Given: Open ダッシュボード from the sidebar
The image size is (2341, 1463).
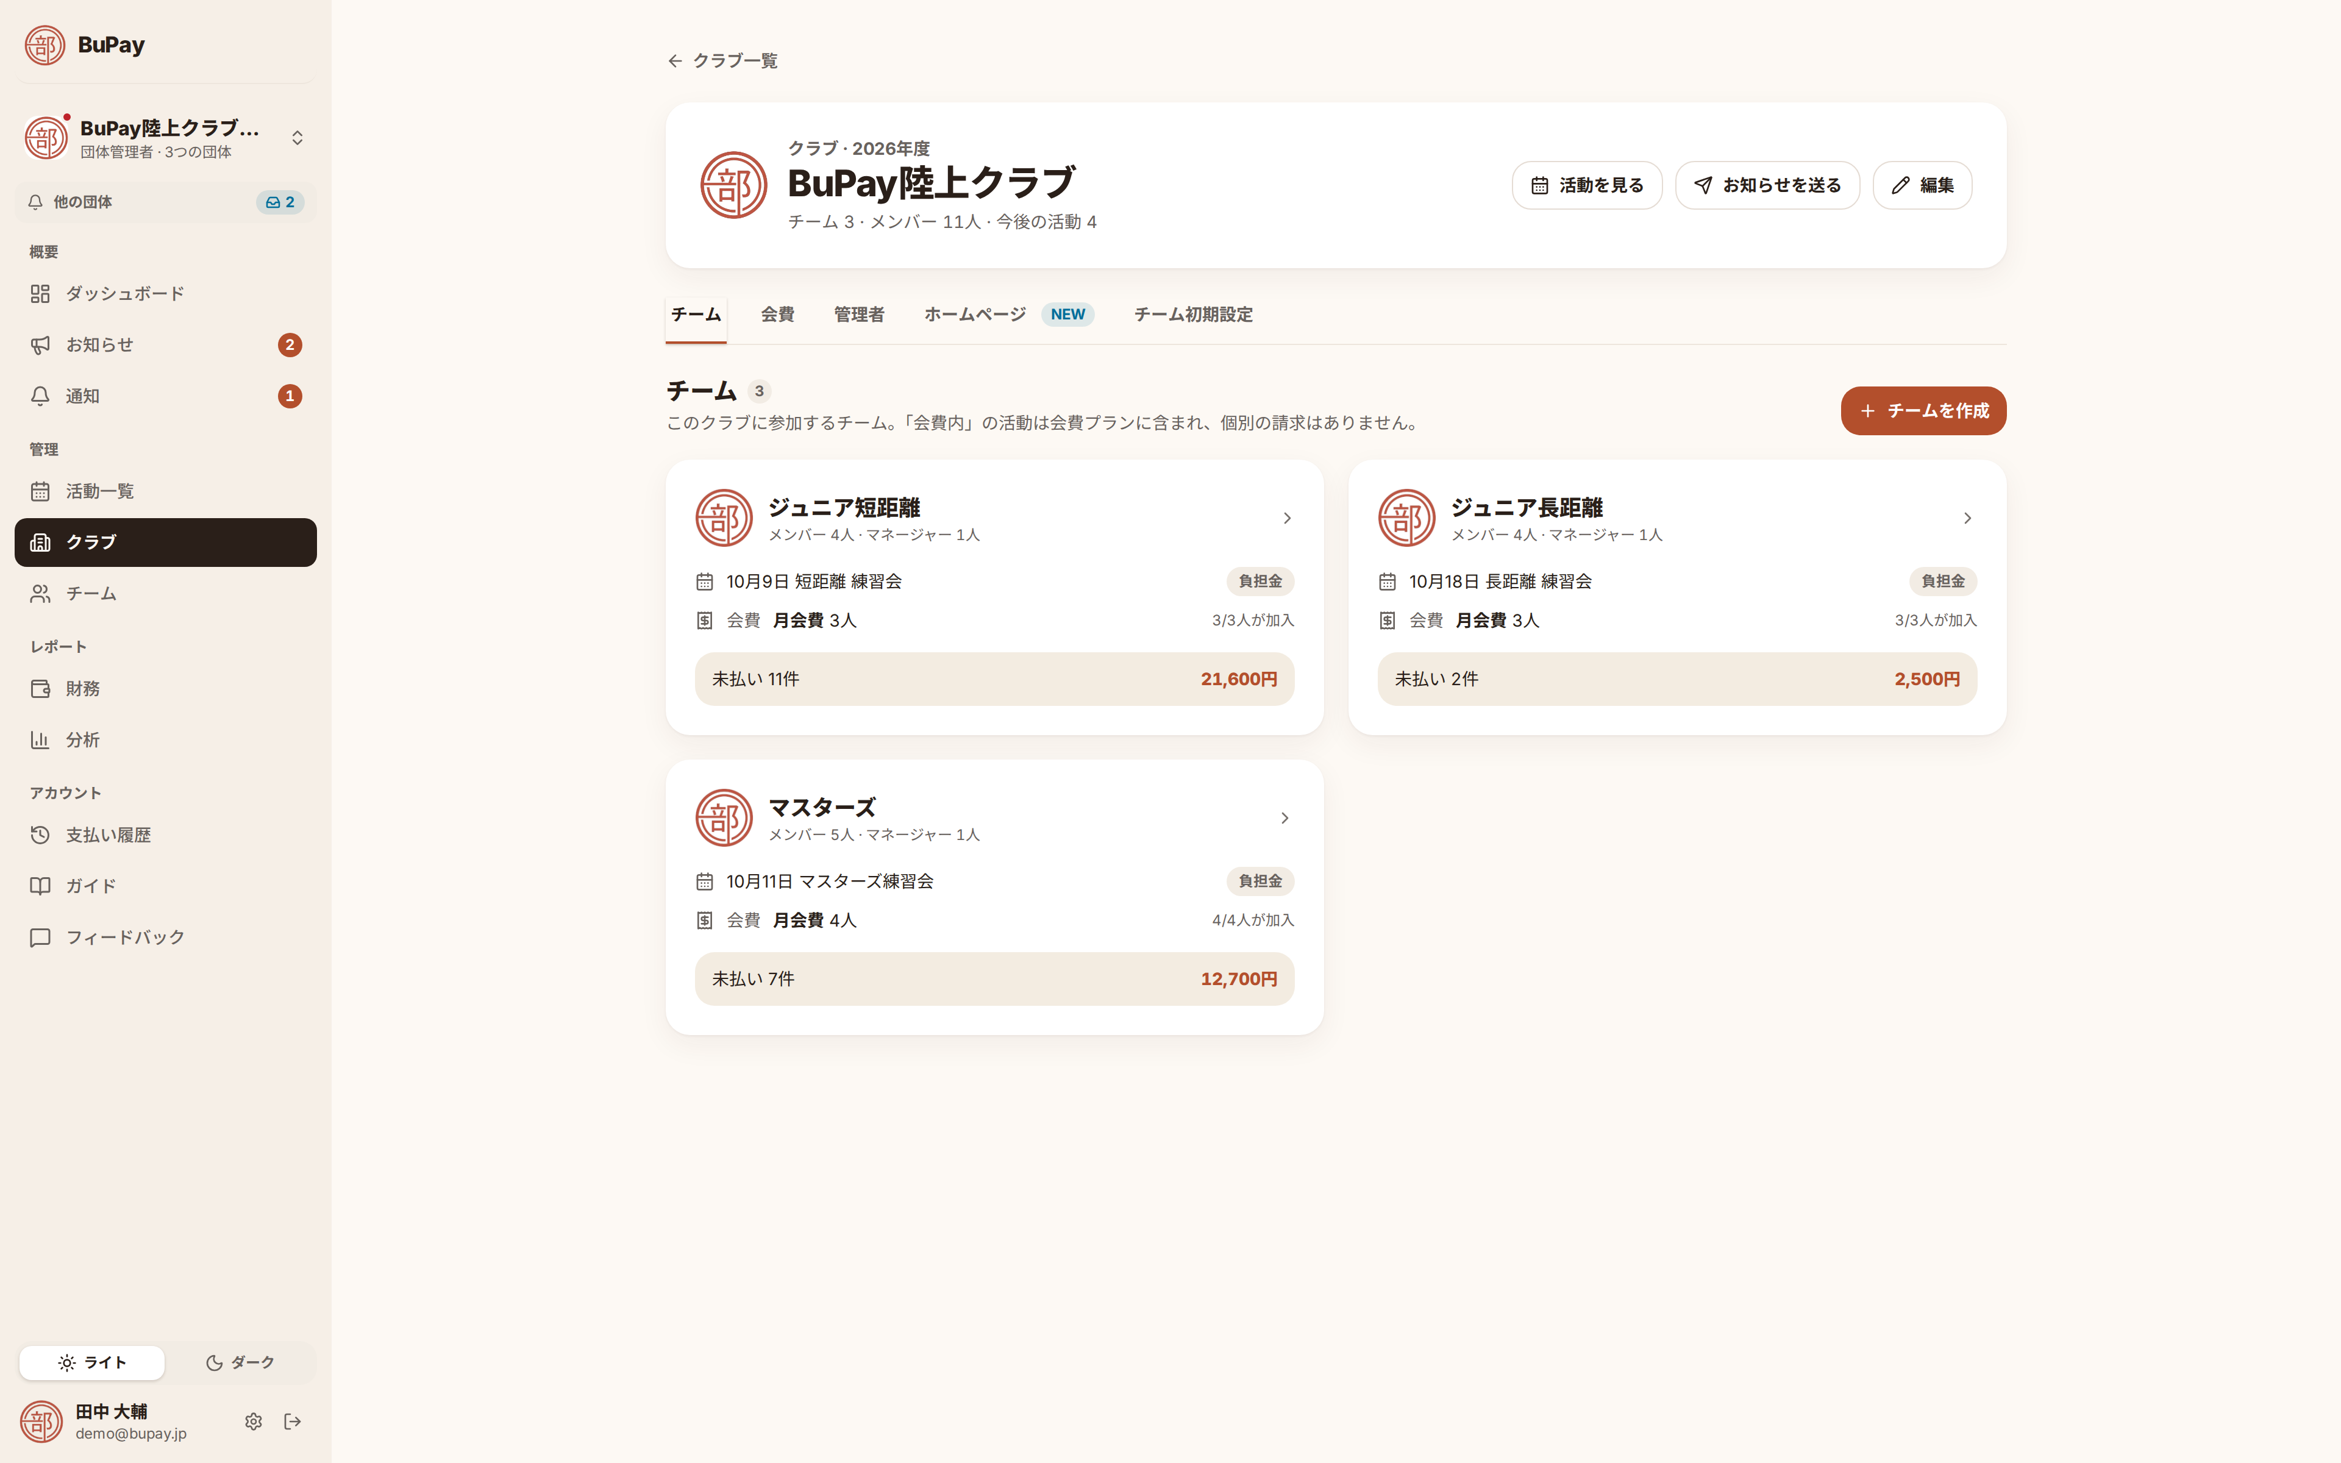Looking at the screenshot, I should click(x=165, y=293).
